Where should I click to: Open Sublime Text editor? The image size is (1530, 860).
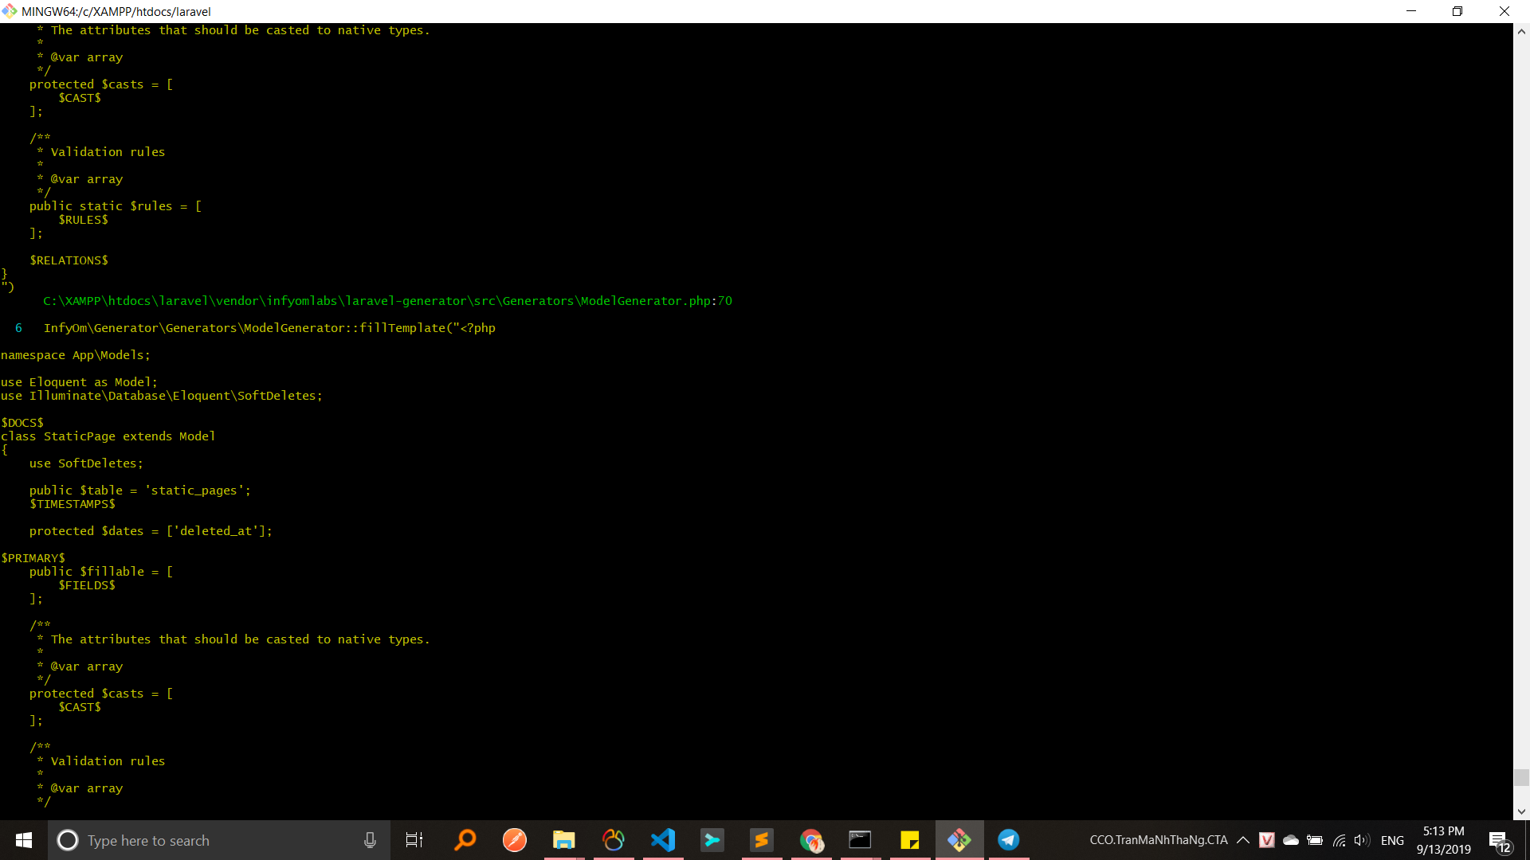tap(762, 839)
